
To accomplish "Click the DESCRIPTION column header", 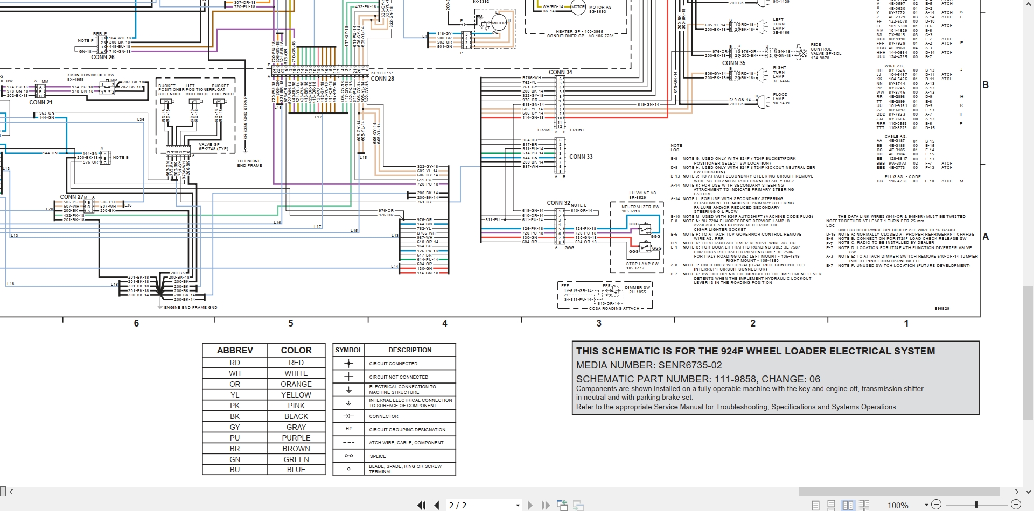I will [410, 350].
